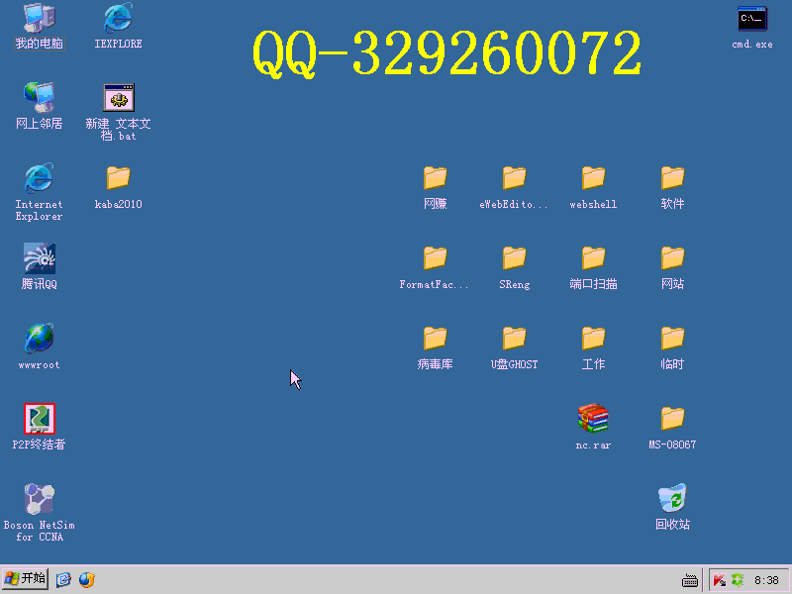Click the green gear tray icon
The width and height of the screenshot is (792, 594).
[x=738, y=580]
